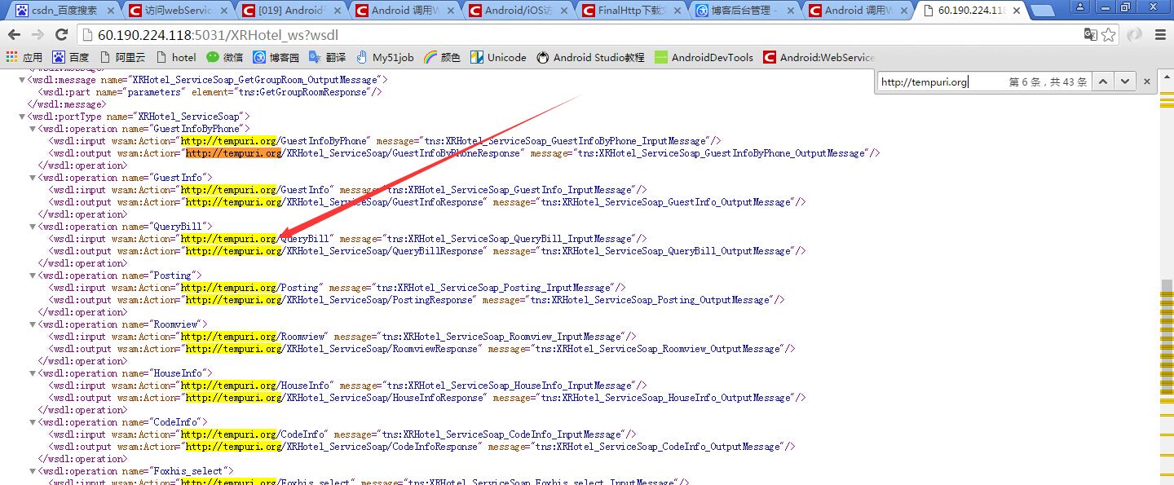Bookmark this page with the star icon

(x=1108, y=34)
